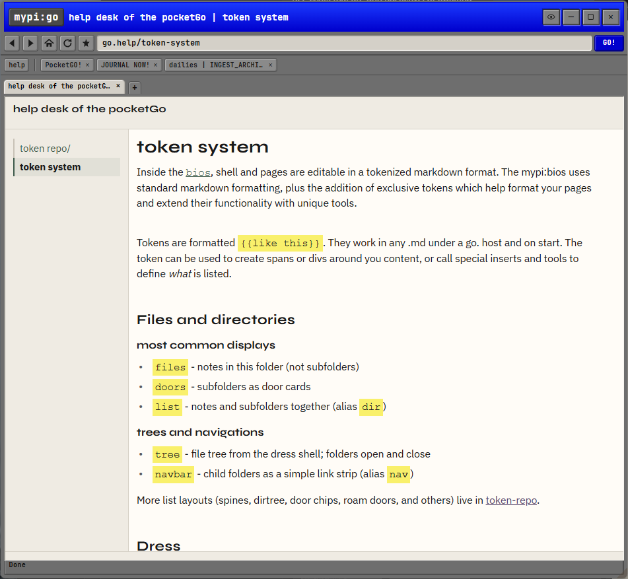Image resolution: width=628 pixels, height=579 pixels.
Task: Click the trees and navigations subheading
Action: click(x=200, y=432)
